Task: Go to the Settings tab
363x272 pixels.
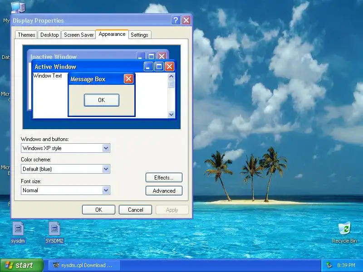Action: pyautogui.click(x=139, y=35)
